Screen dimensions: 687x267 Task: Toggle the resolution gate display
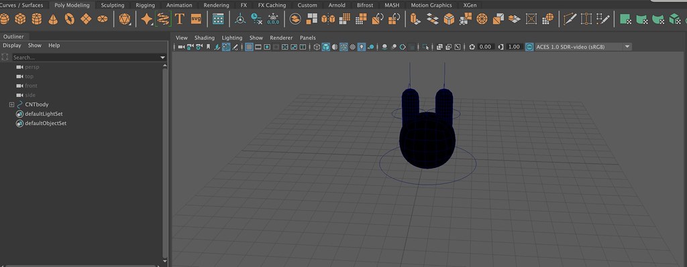coord(267,47)
